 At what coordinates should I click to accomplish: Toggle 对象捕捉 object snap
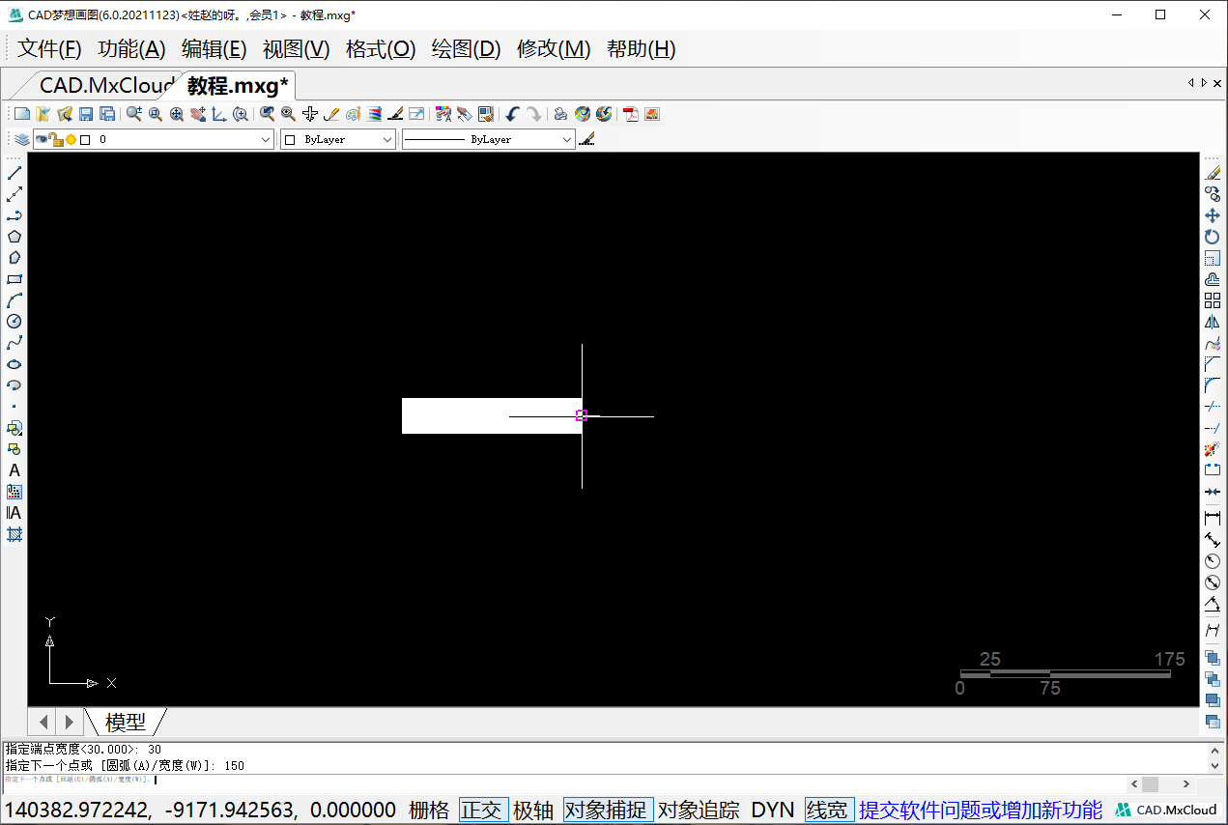[608, 810]
